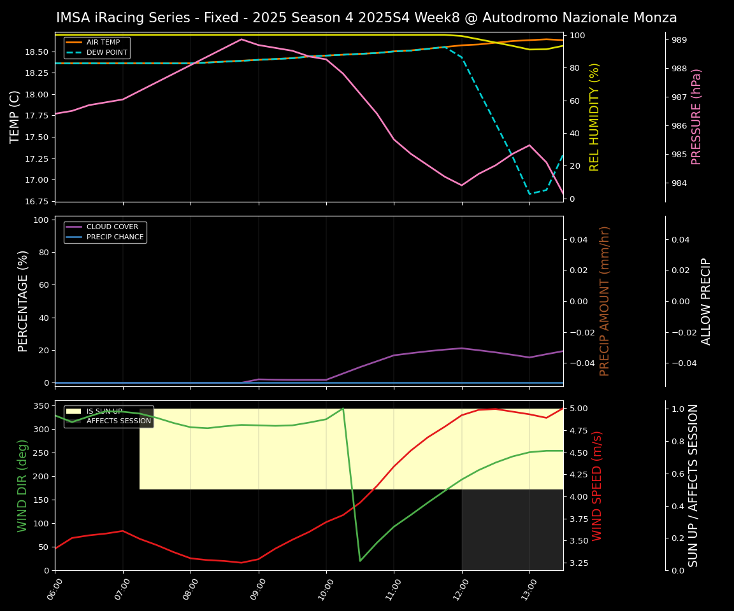This screenshot has height=611, width=734.
Task: Click the PRECIP AMOUNT (mm/hr) axis label
Action: [x=605, y=301]
